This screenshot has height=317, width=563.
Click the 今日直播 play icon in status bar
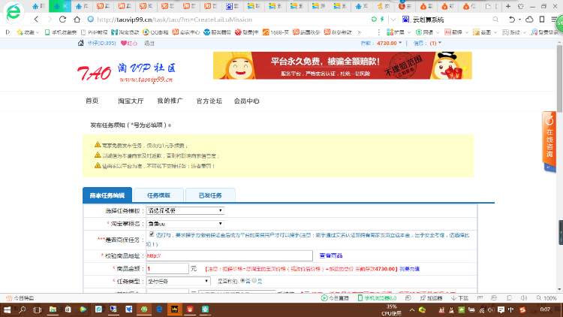click(324, 298)
